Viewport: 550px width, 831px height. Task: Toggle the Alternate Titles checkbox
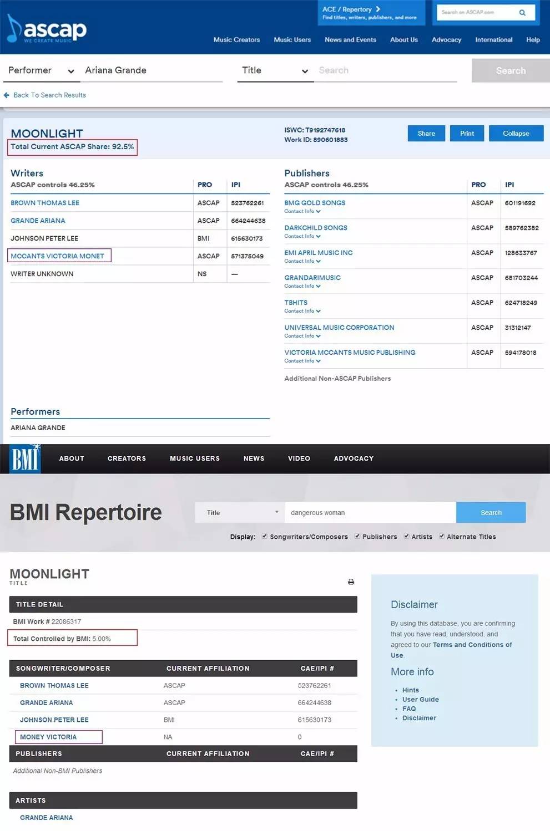(x=442, y=536)
